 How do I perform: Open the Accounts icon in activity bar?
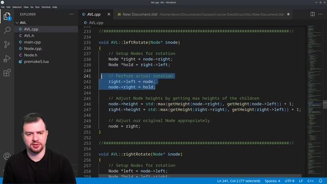point(7,156)
